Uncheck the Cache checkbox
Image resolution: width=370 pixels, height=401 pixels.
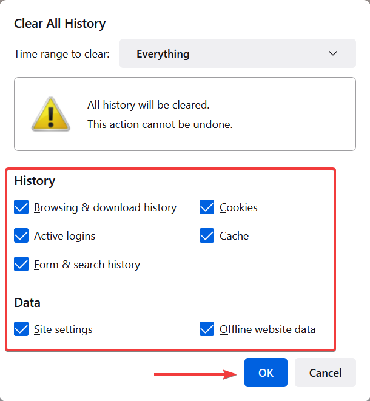[x=207, y=235]
